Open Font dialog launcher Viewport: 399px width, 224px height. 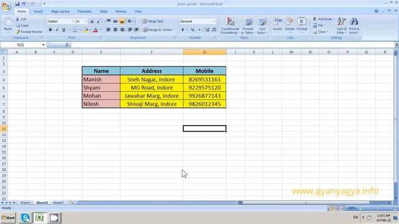pyautogui.click(x=100, y=37)
